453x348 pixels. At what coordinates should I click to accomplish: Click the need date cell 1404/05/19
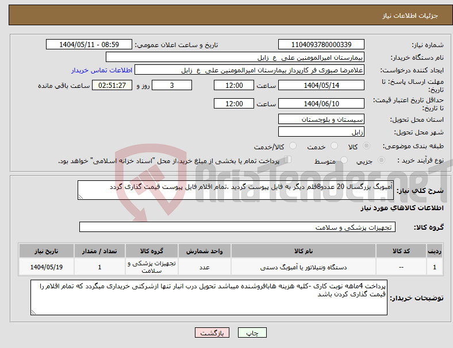pos(47,267)
